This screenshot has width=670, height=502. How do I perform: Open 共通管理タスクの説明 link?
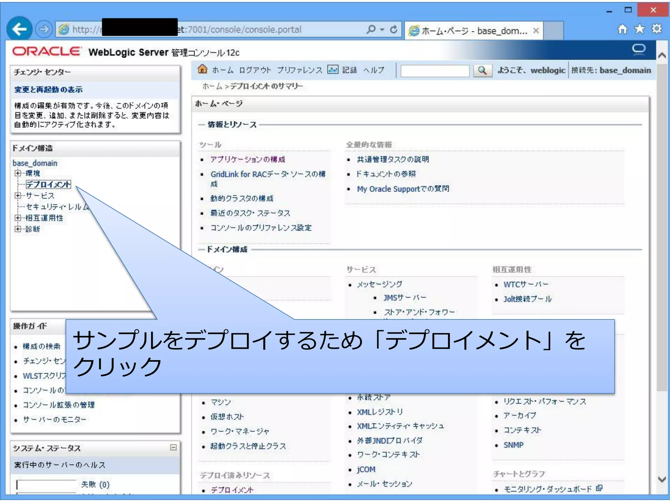click(393, 159)
